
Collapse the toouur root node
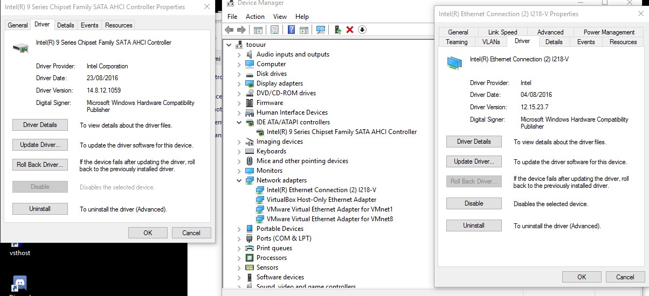(229, 45)
